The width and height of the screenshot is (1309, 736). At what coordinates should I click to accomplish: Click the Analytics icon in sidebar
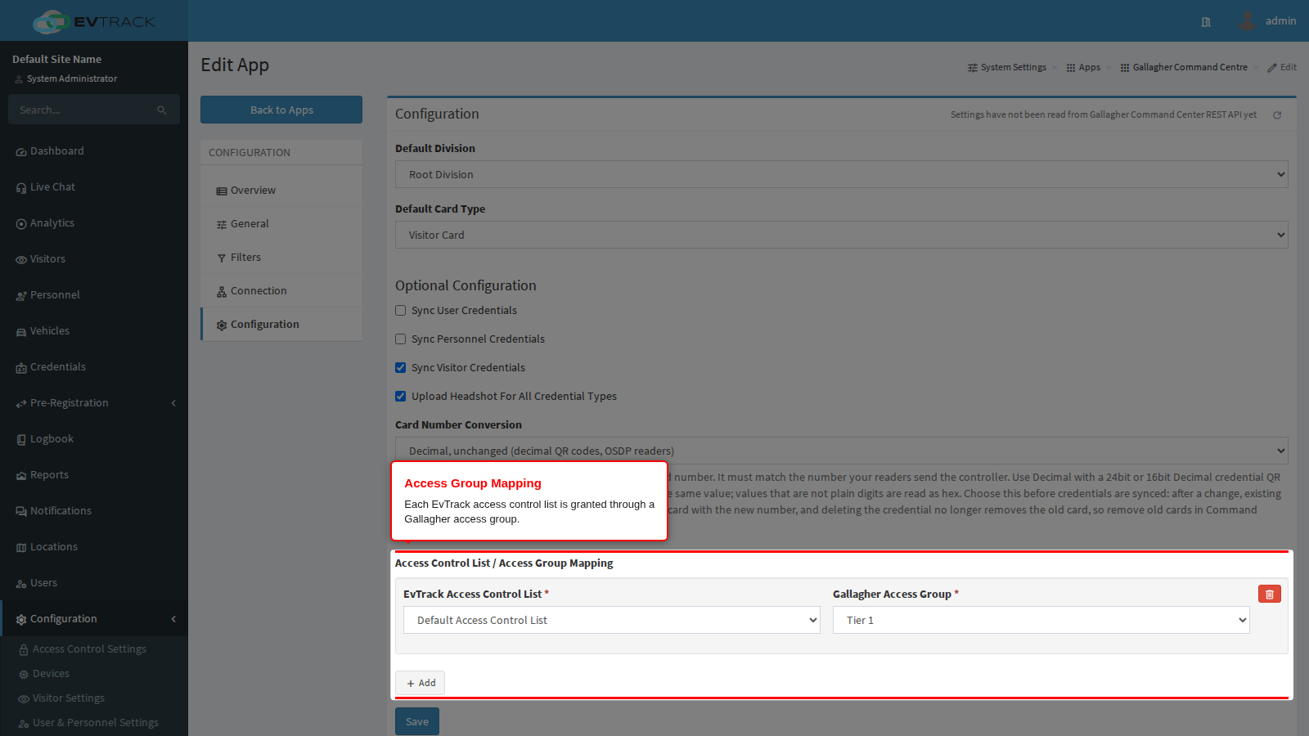(x=21, y=224)
